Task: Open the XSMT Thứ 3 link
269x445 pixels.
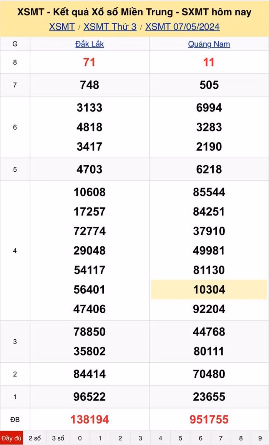Action: 110,27
